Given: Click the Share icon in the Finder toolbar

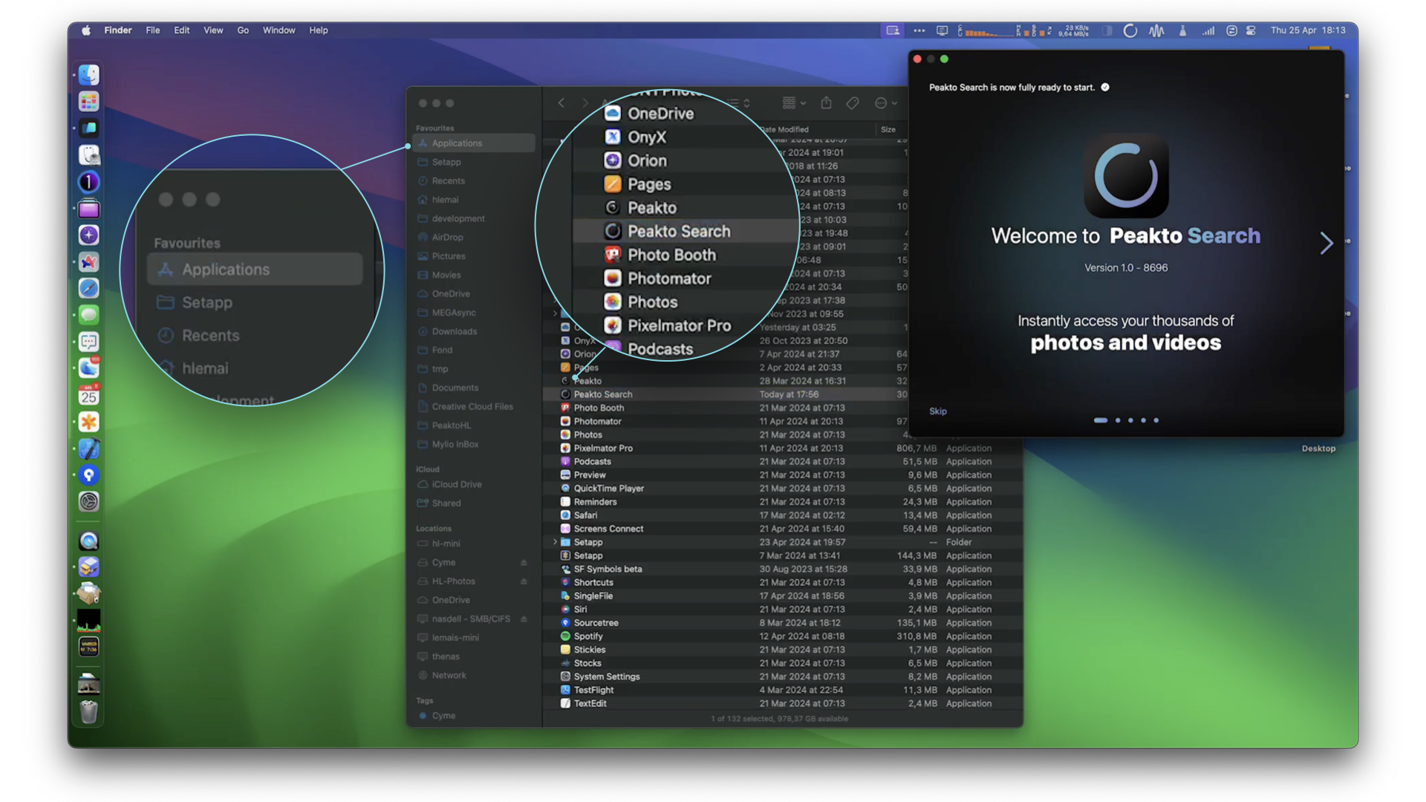Looking at the screenshot, I should pos(826,103).
